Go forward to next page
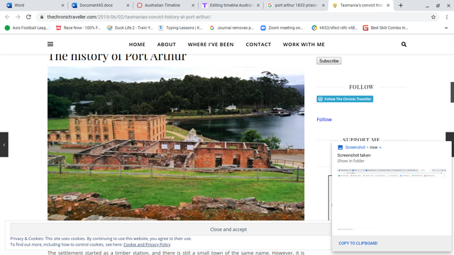The width and height of the screenshot is (454, 255). click(18, 17)
